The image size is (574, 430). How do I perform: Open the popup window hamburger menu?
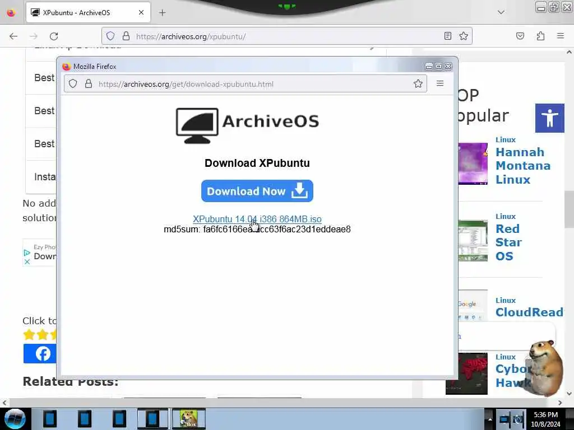pyautogui.click(x=440, y=83)
